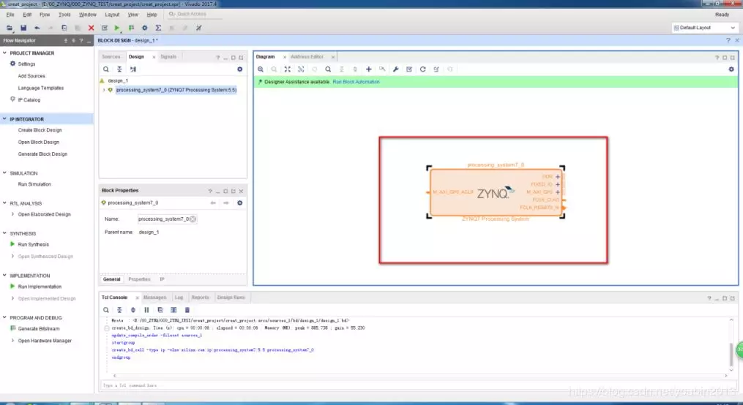The width and height of the screenshot is (743, 405).
Task: Click Run Synthesis
Action: 33,245
